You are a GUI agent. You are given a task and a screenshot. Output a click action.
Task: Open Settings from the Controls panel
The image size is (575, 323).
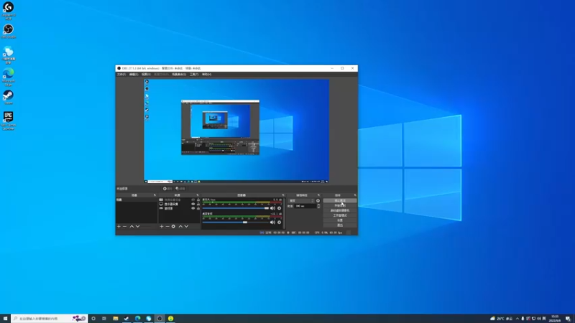pos(340,220)
